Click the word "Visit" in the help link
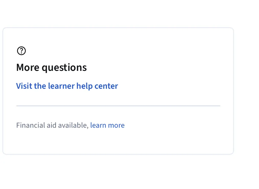Image resolution: width=259 pixels, height=189 pixels. coord(24,86)
